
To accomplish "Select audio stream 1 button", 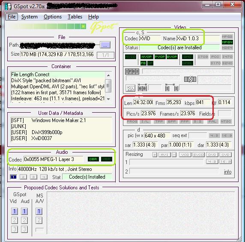I will click(x=13, y=177).
